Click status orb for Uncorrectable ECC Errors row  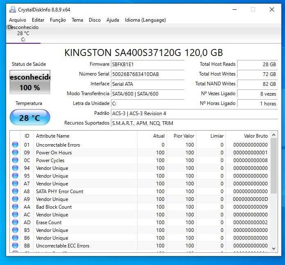click(x=15, y=245)
